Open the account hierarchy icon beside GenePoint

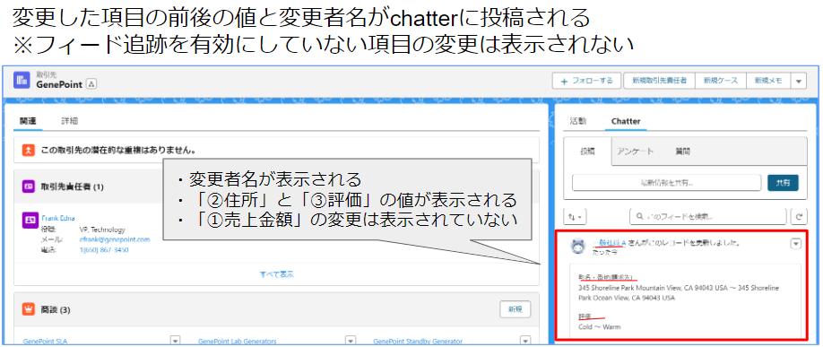[x=91, y=84]
